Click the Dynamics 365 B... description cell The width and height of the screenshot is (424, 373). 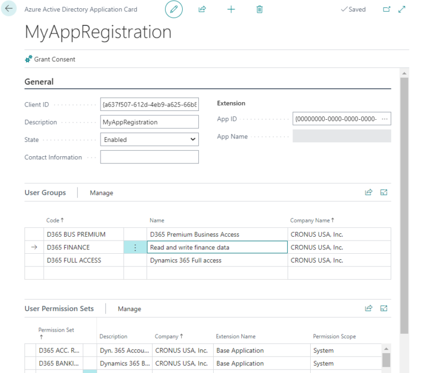[124, 363]
